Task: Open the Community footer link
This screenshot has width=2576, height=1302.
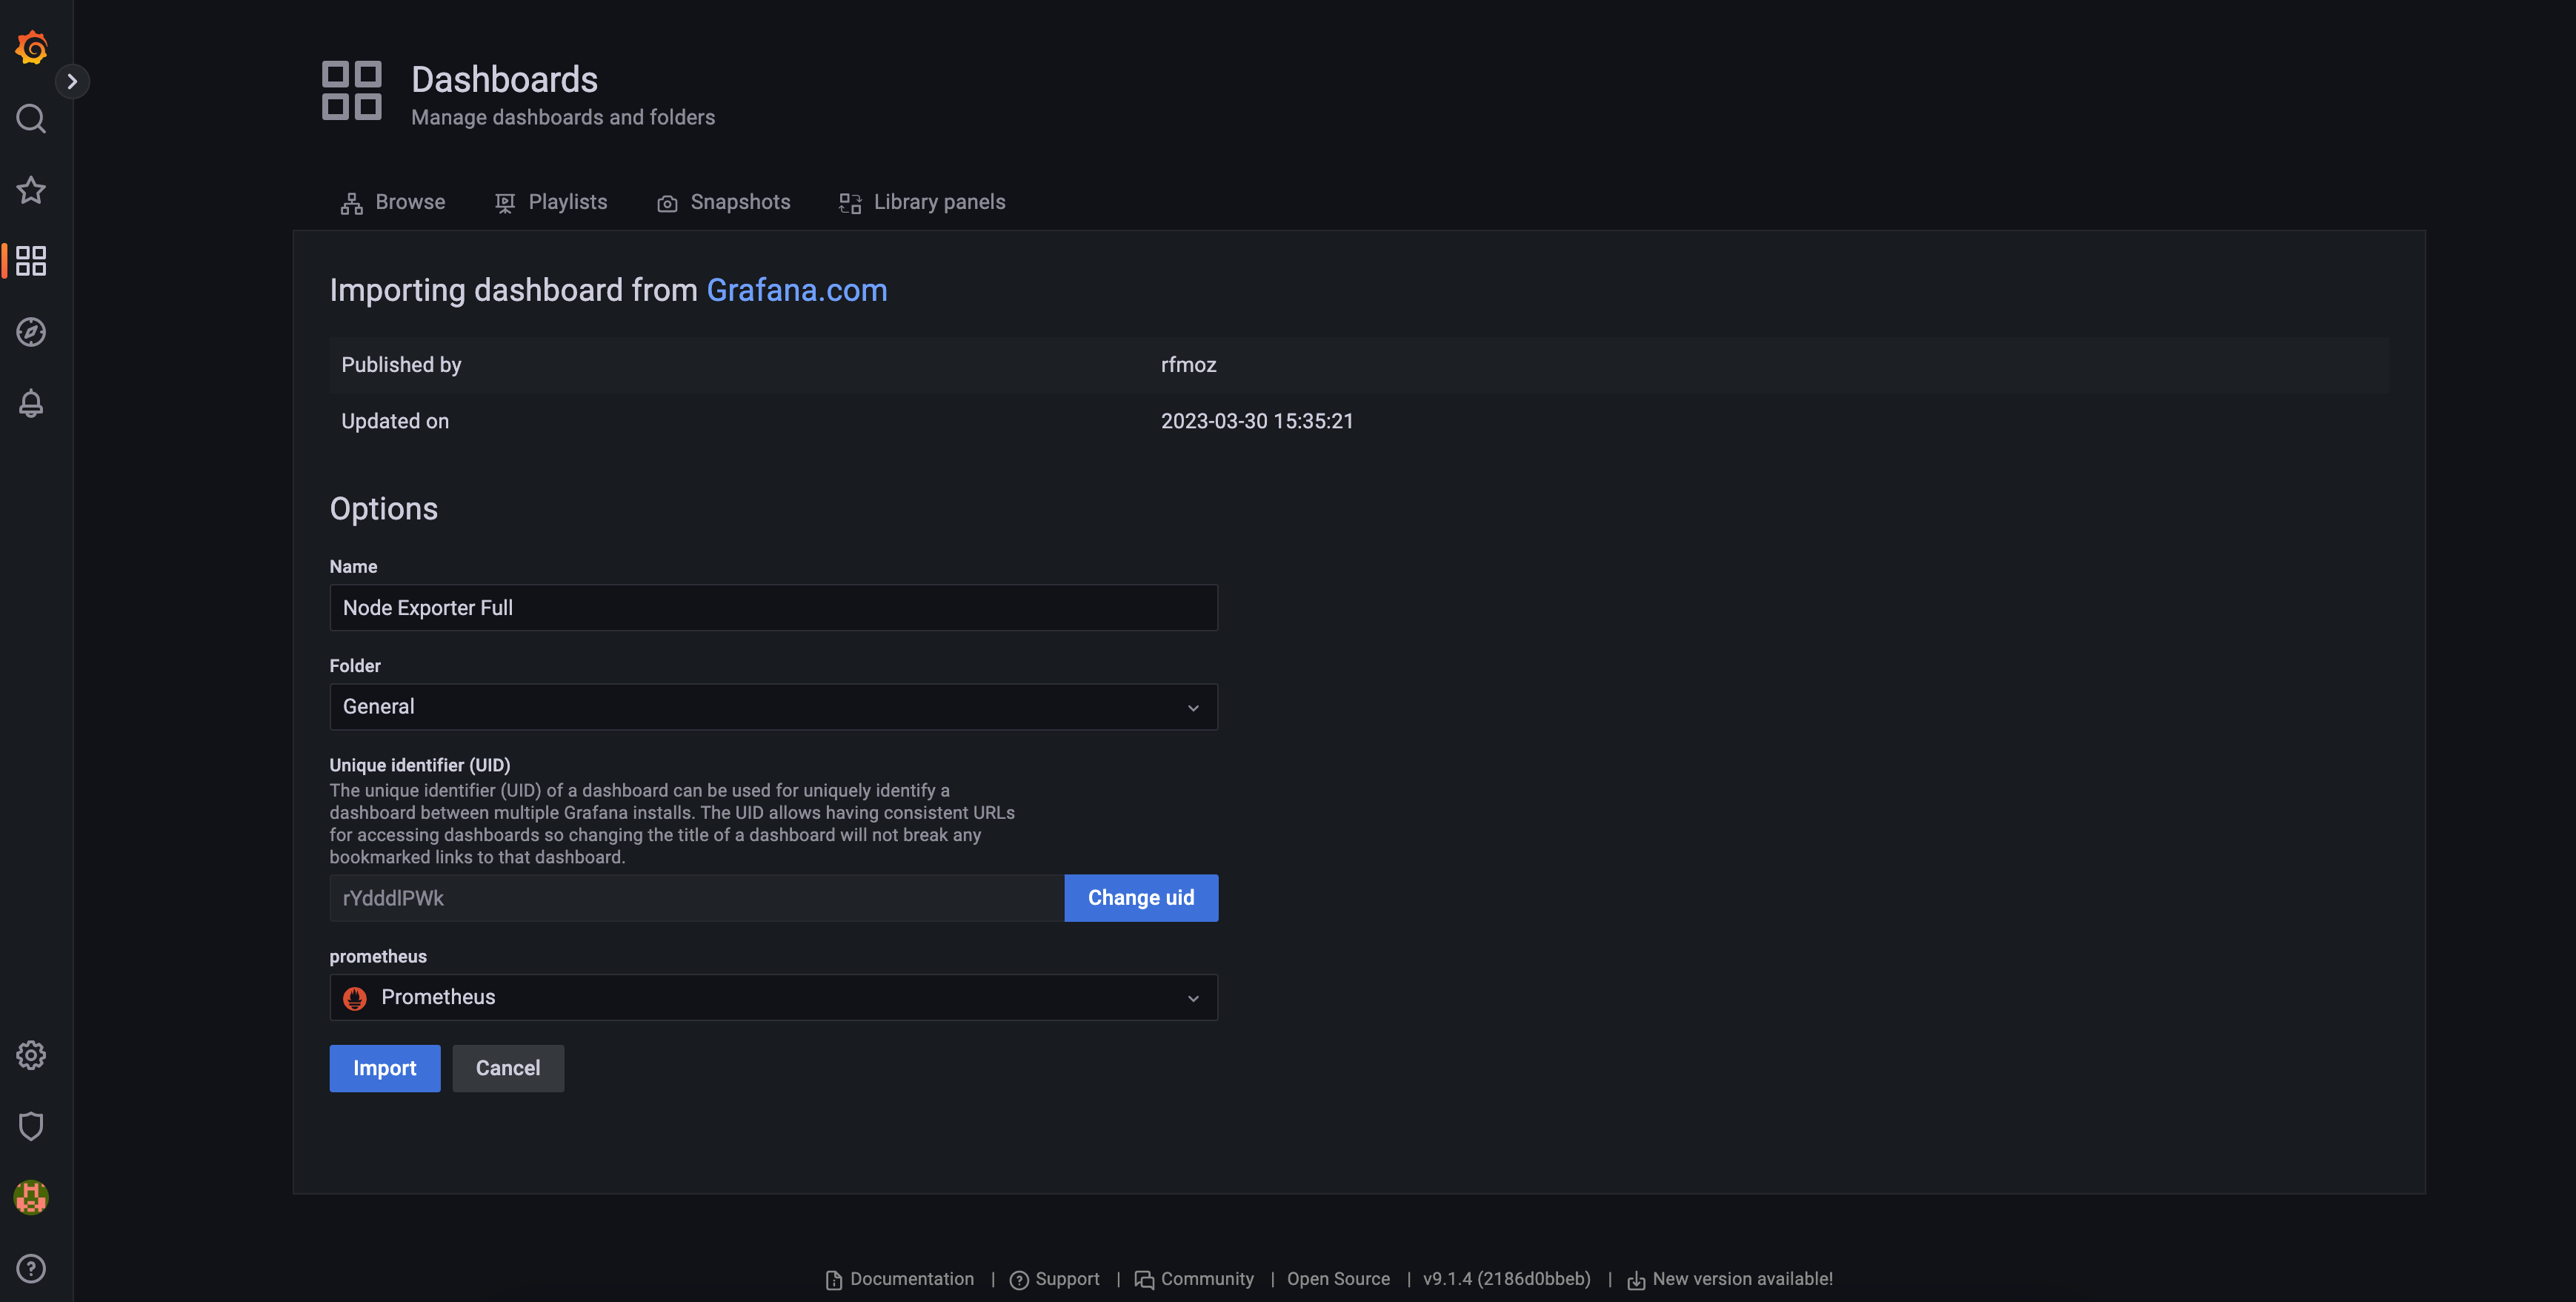Action: click(1195, 1279)
